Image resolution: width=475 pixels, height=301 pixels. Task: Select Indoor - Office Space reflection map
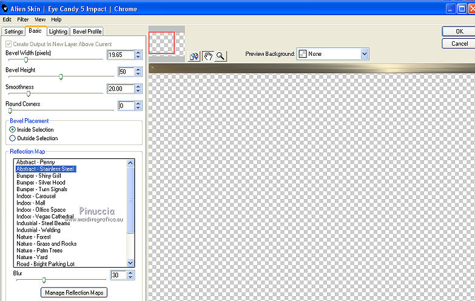pos(41,209)
